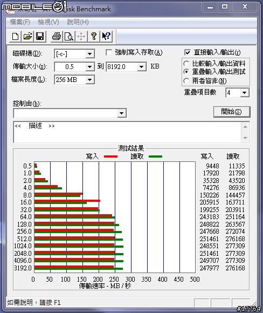Expand the 8192.0 KB upper size dropdown
This screenshot has width=263, height=313.
(x=141, y=67)
